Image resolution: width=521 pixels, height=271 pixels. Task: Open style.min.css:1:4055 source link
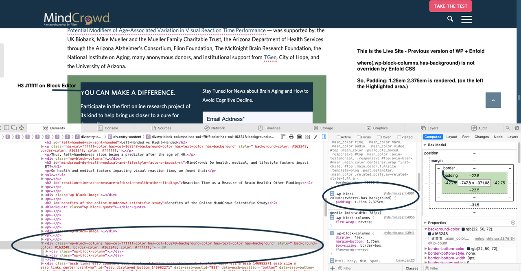pos(399,217)
